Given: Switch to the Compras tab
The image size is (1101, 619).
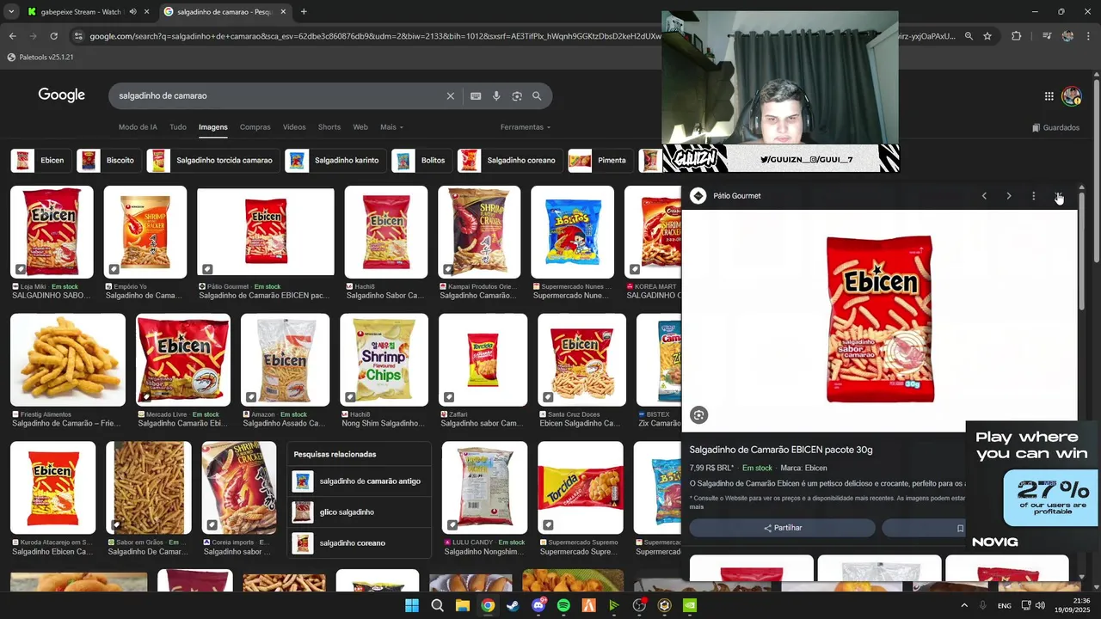Looking at the screenshot, I should 255,127.
